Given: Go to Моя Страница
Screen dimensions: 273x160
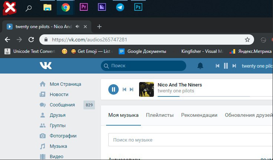Looking at the screenshot, I should coord(60,84).
